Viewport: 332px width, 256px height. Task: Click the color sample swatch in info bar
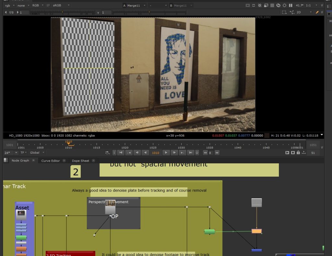pyautogui.click(x=267, y=135)
